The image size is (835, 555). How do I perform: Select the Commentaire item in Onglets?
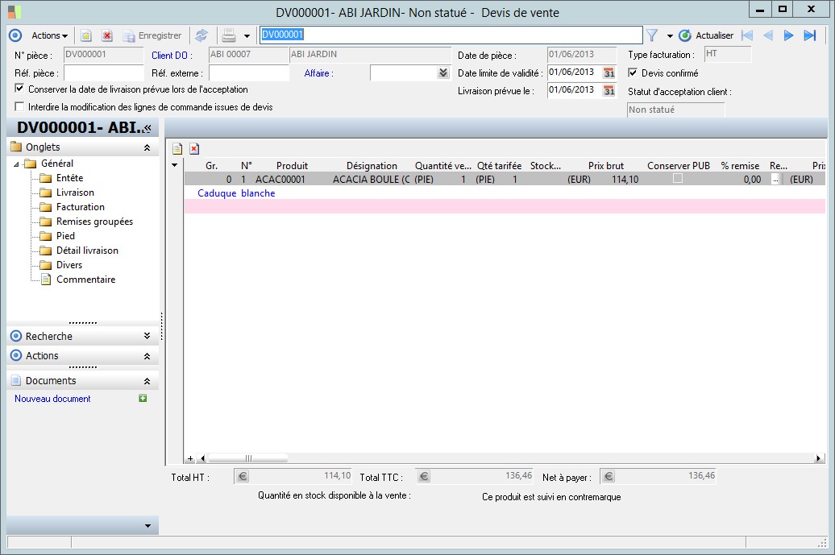[85, 280]
